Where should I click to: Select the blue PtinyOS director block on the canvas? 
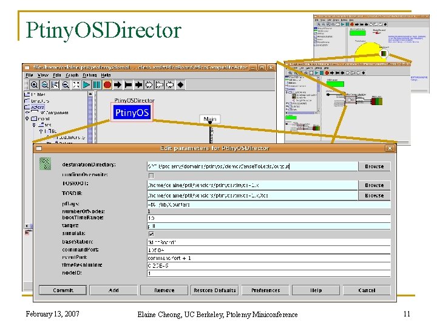[132, 112]
